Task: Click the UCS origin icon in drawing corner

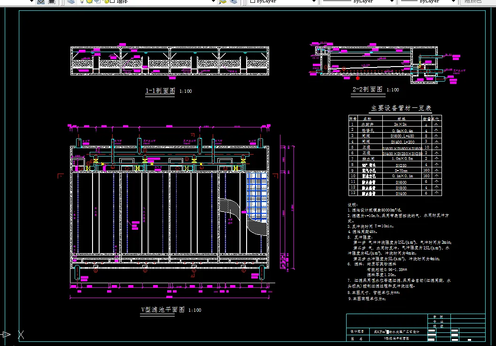Action: [x=13, y=335]
